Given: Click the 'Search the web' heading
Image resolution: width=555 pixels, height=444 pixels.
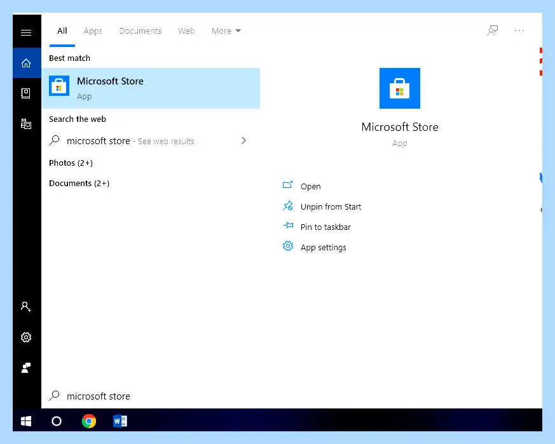Looking at the screenshot, I should tap(77, 119).
